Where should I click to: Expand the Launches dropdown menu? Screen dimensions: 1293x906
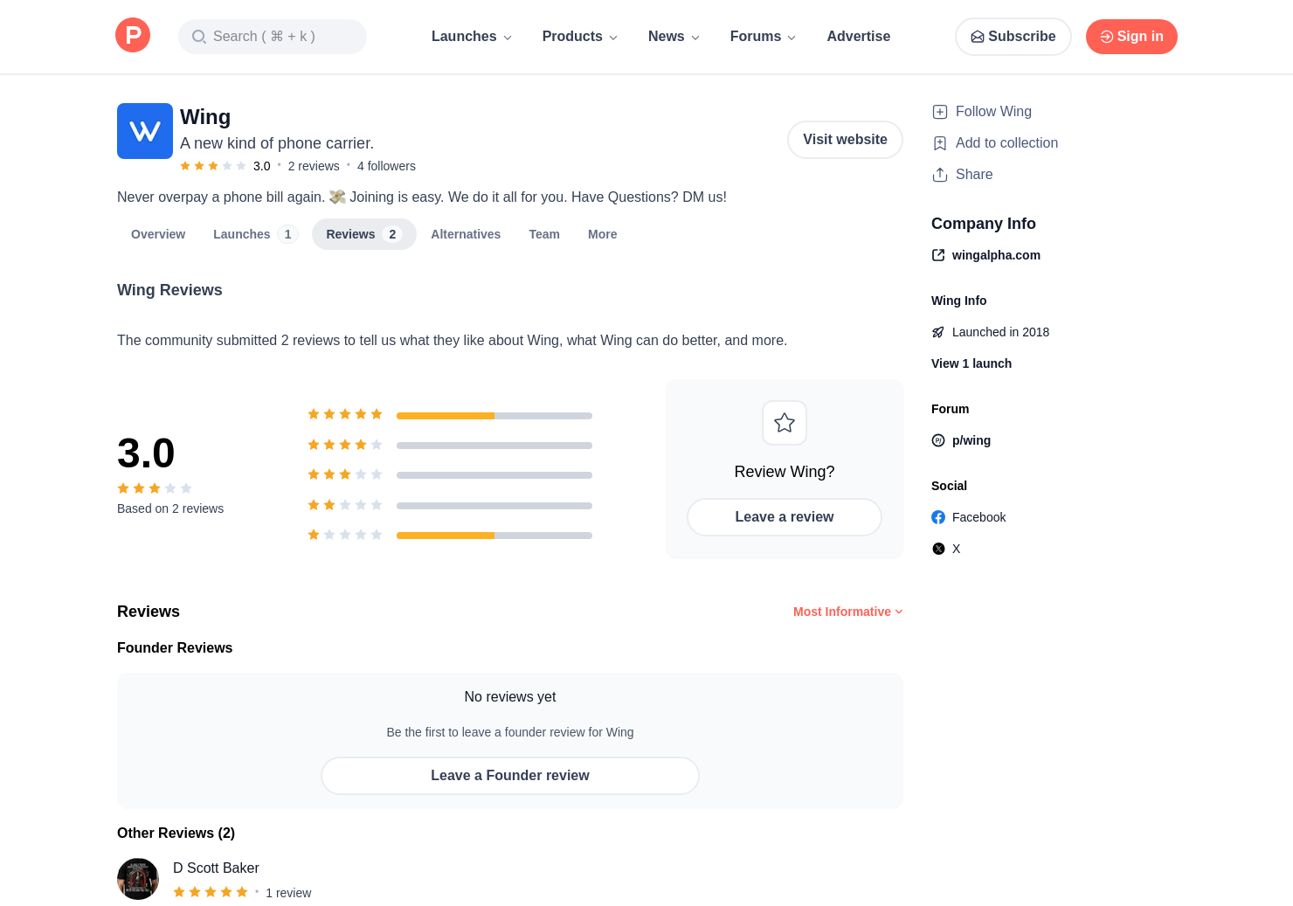click(472, 37)
